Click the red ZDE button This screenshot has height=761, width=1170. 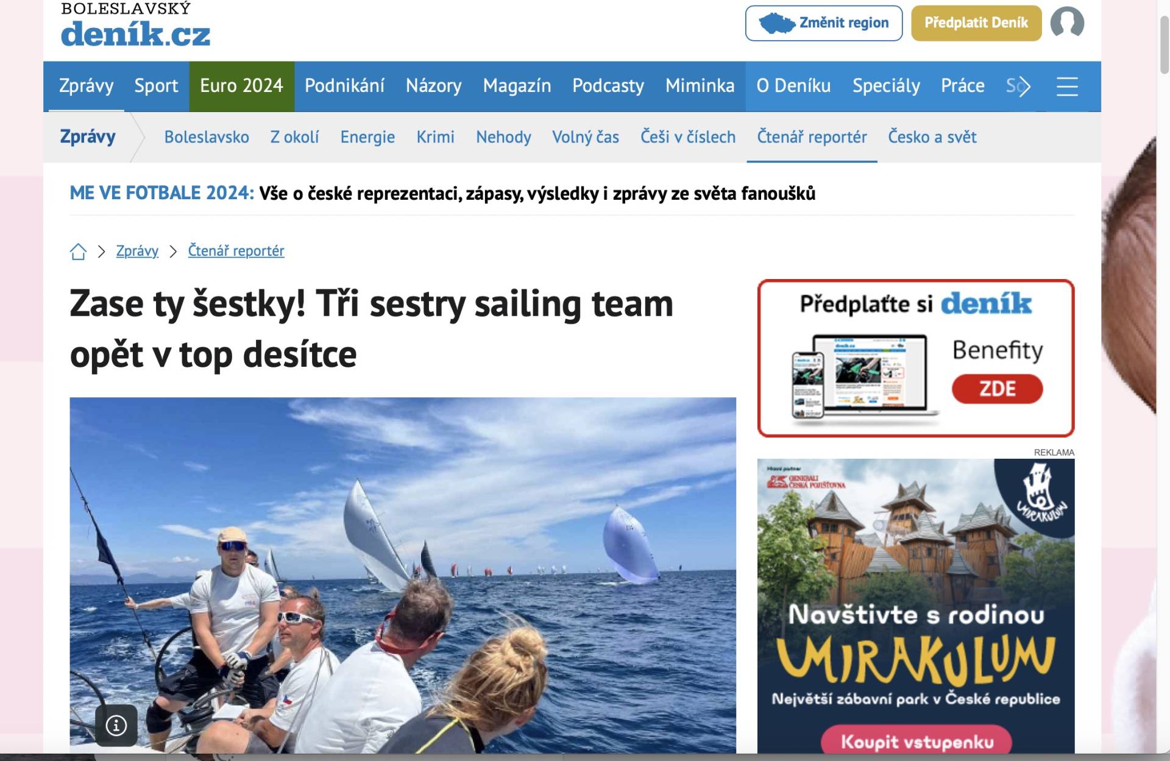click(997, 389)
